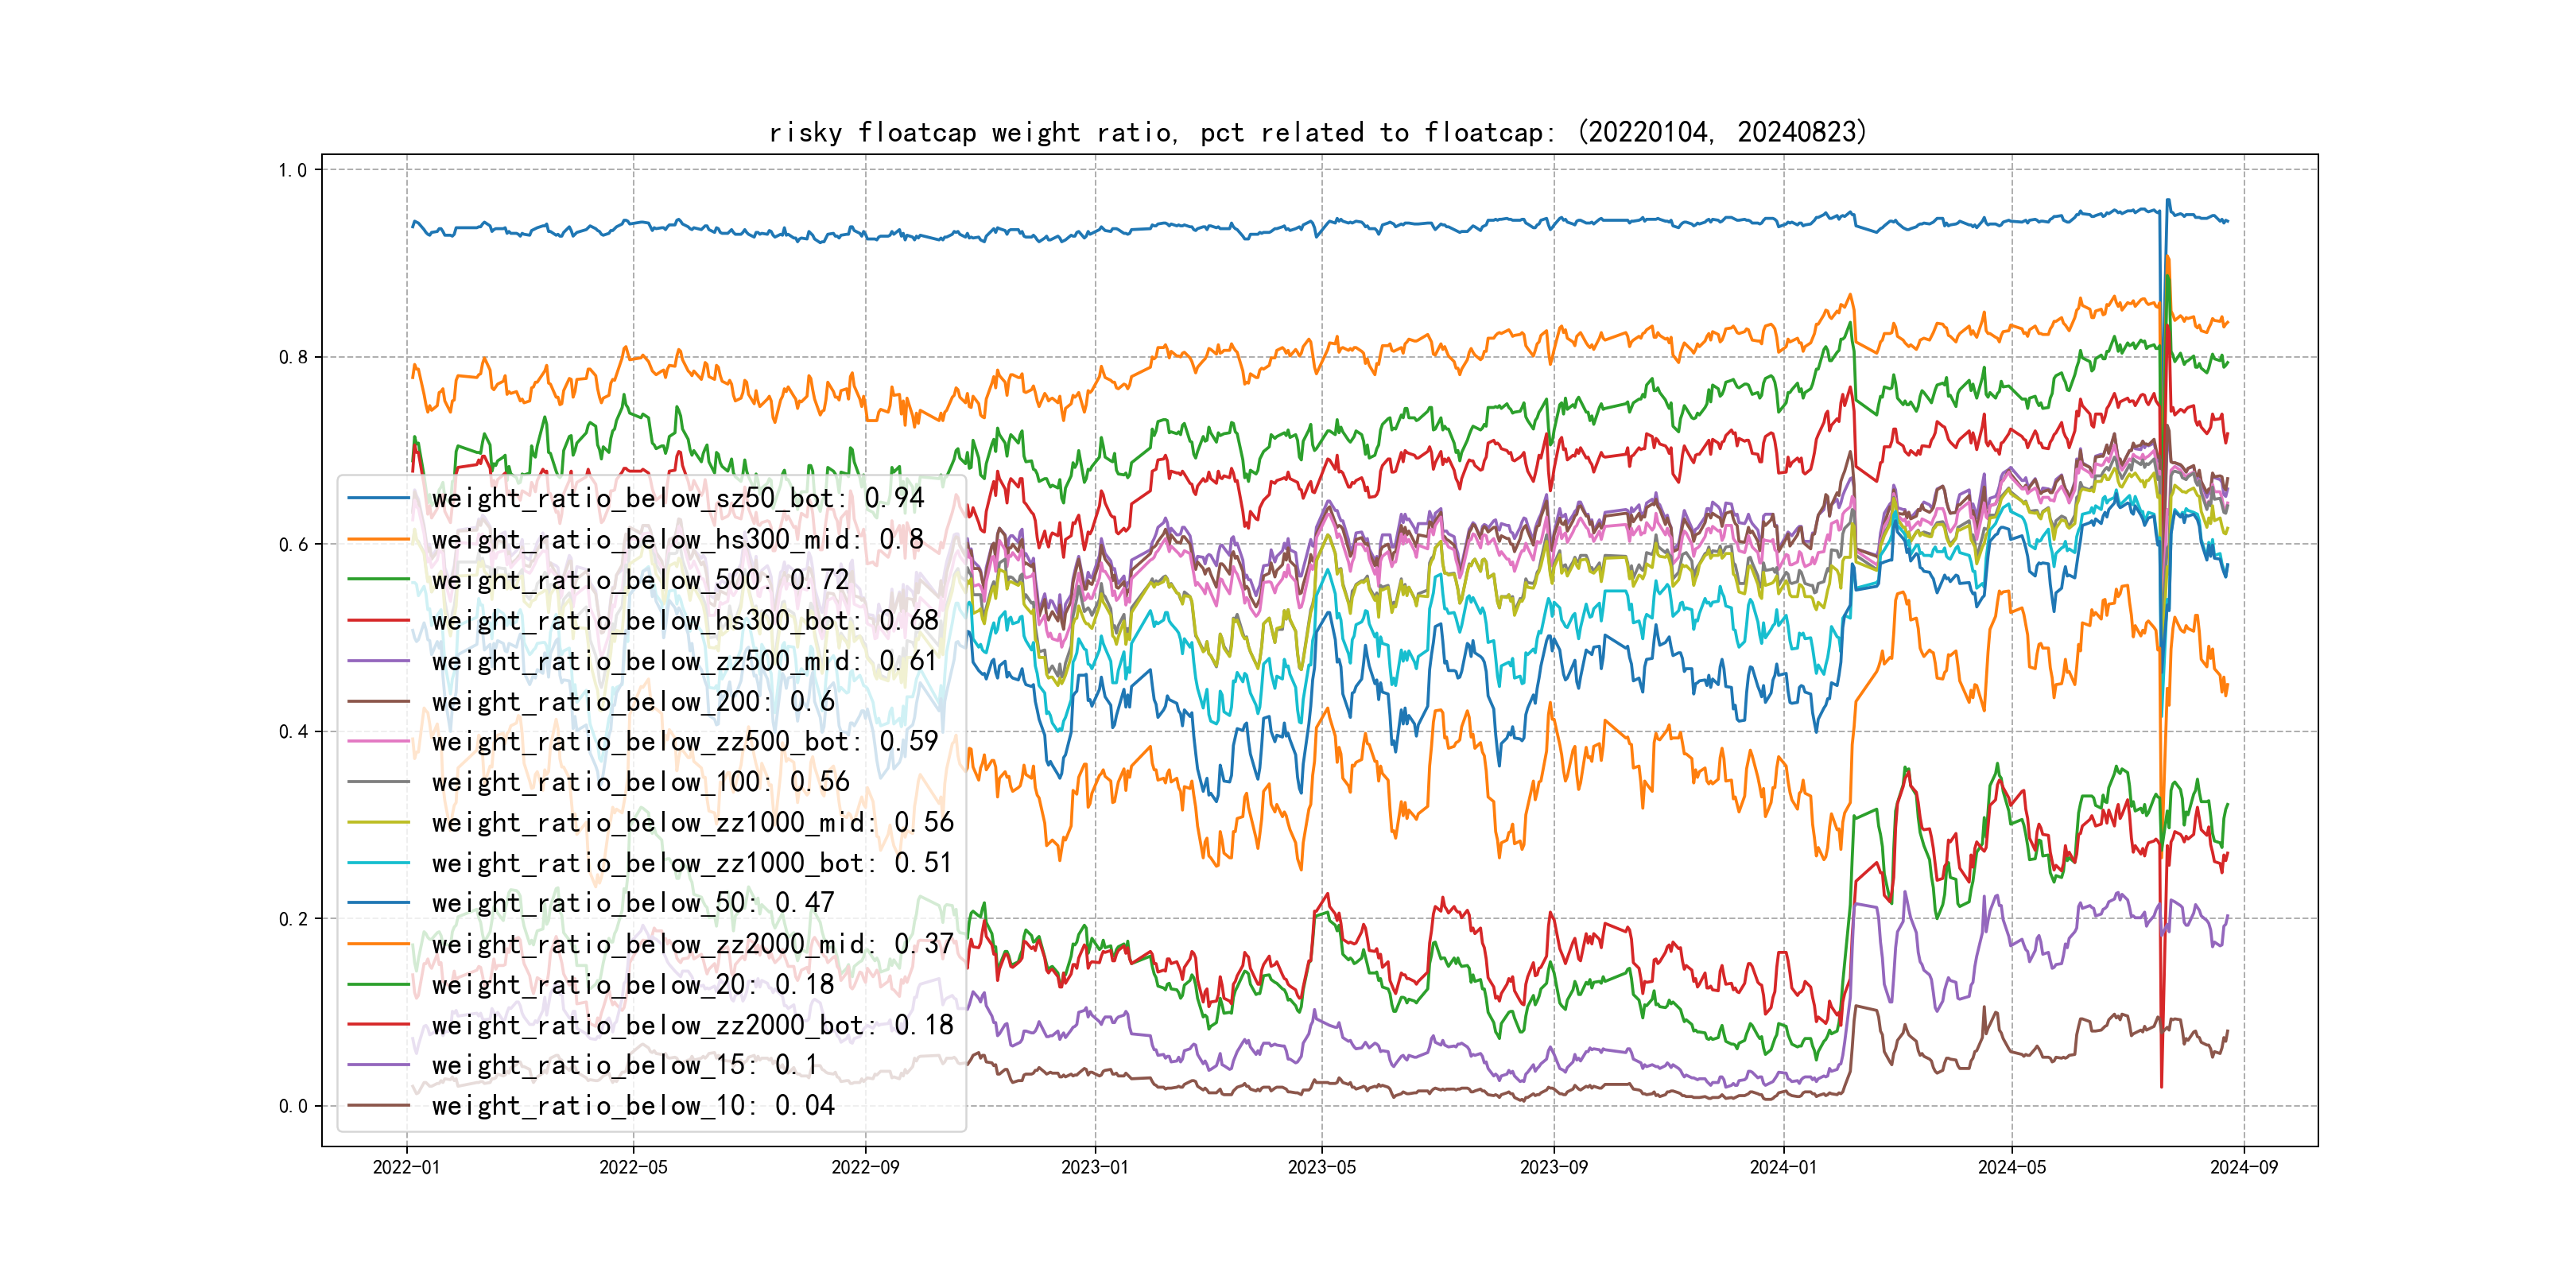Click blue line swatch for sz50_bot legend
Image resolution: width=2576 pixels, height=1288 pixels.
click(378, 498)
